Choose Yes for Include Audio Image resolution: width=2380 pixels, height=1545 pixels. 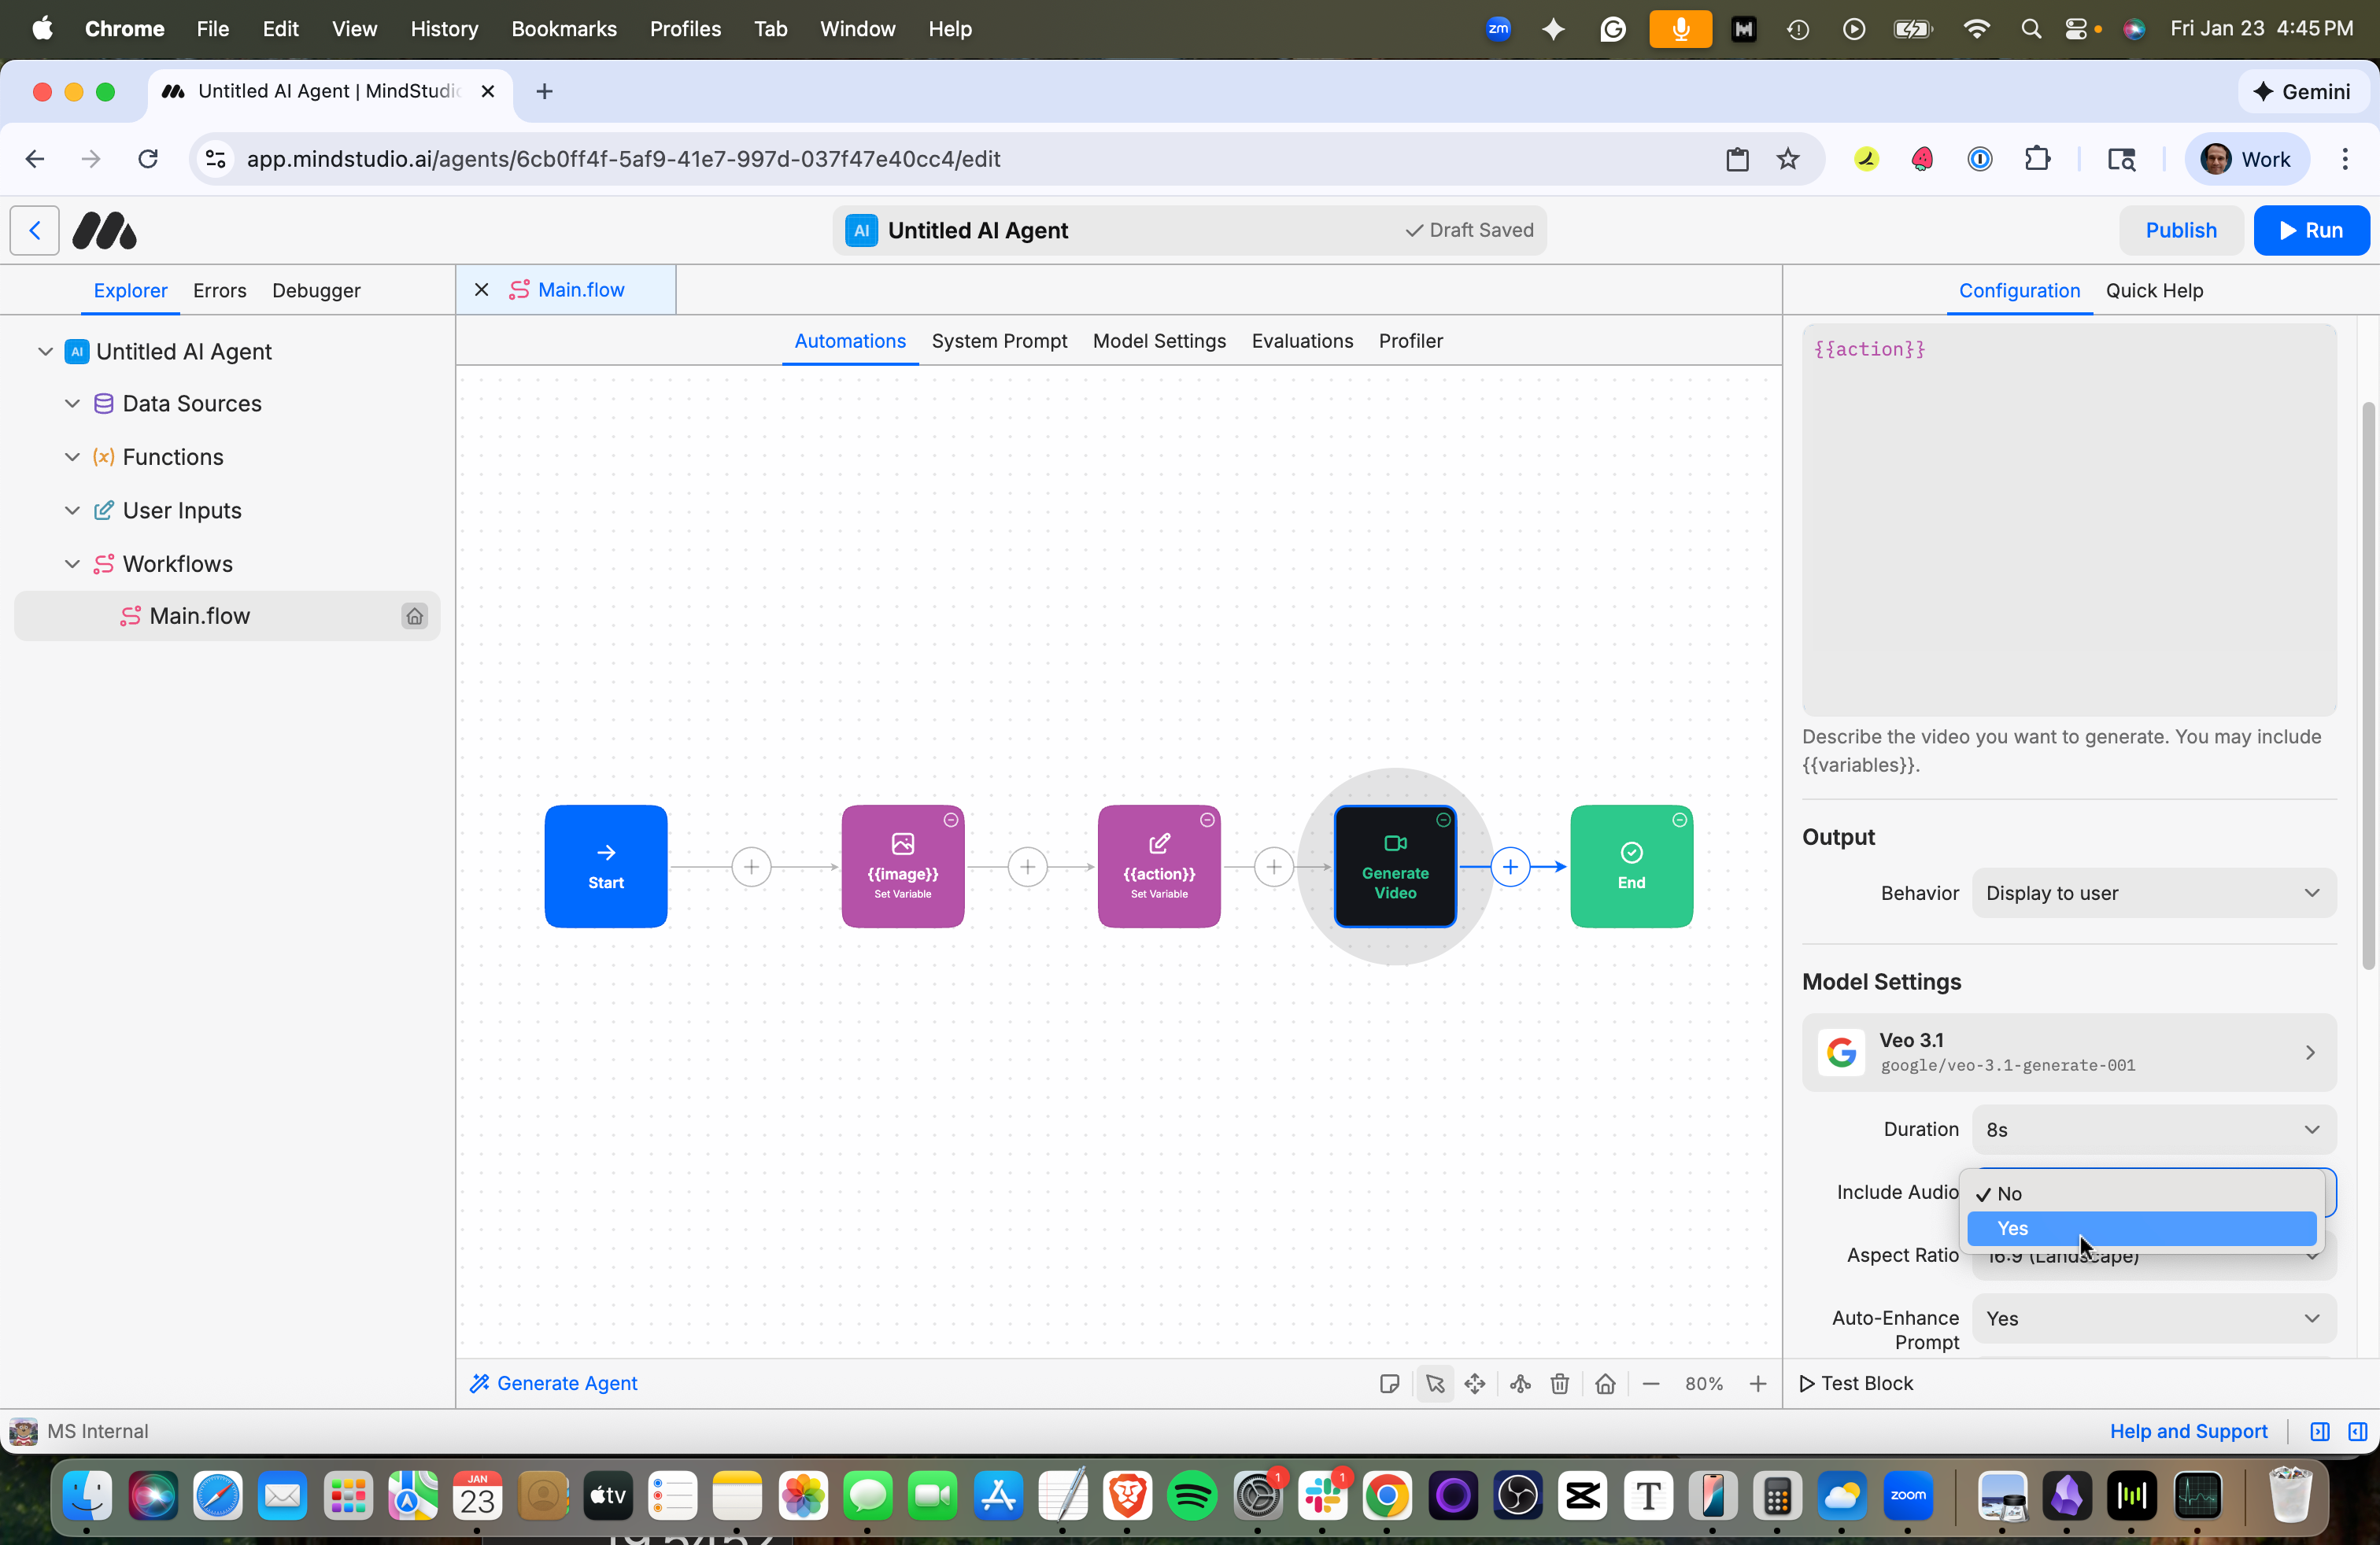pos(2140,1228)
